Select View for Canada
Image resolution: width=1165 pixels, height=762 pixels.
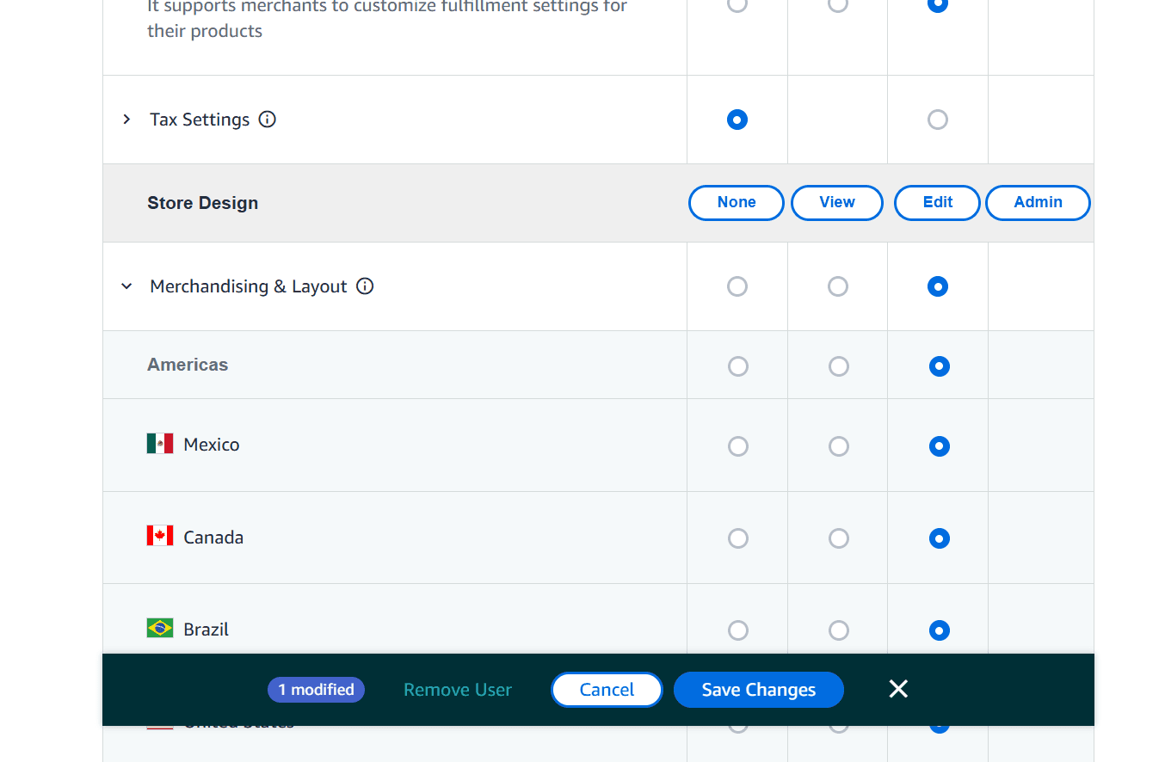click(x=839, y=538)
